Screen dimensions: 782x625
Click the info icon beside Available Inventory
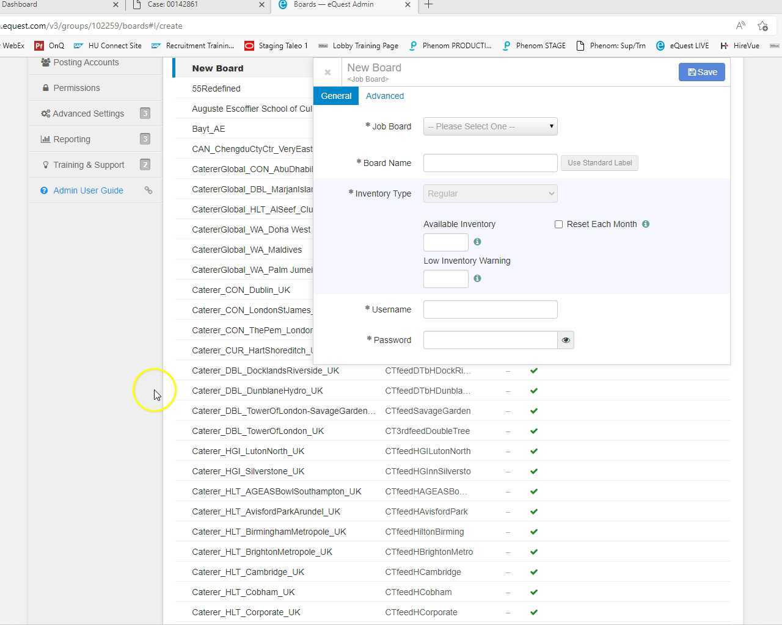click(x=477, y=242)
